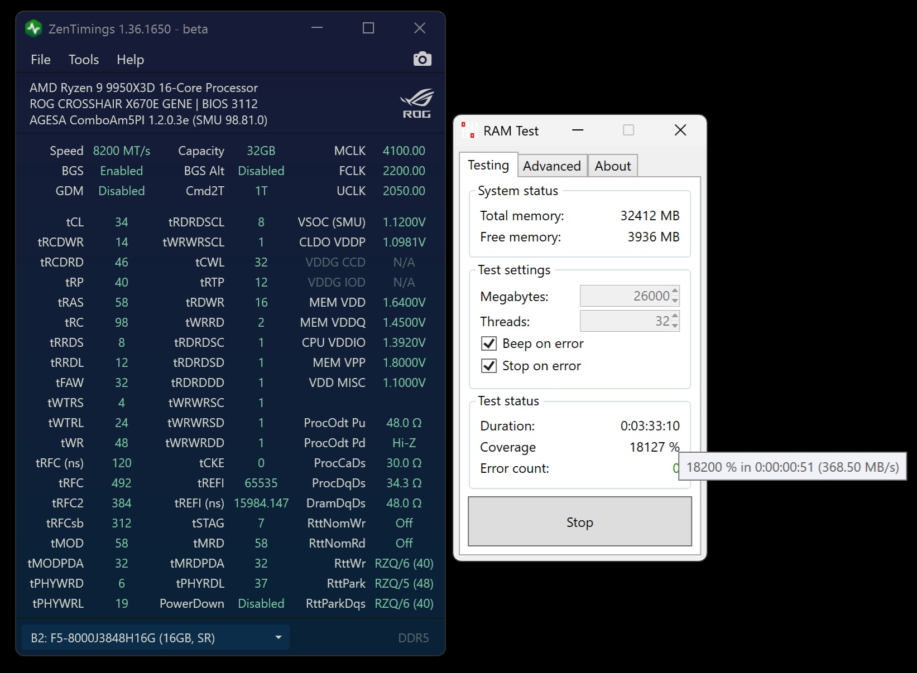The height and width of the screenshot is (673, 917).
Task: Decrease Megabytes with the down stepper arrow
Action: 675,301
